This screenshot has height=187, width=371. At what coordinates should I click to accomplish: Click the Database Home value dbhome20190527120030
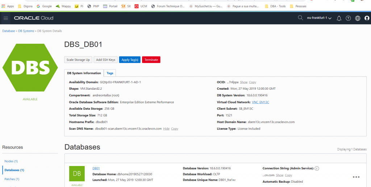tap(135, 174)
